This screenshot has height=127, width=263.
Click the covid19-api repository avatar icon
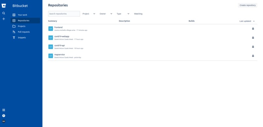[x=51, y=47]
